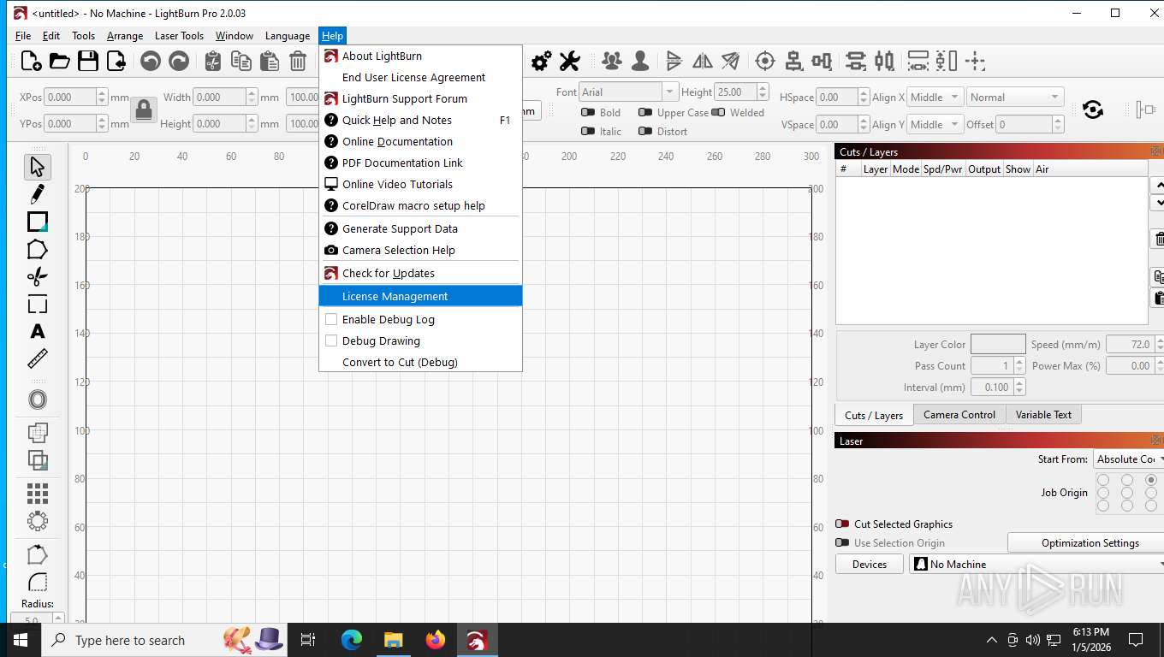
Task: Save the project with the floppy disk icon
Action: (x=87, y=61)
